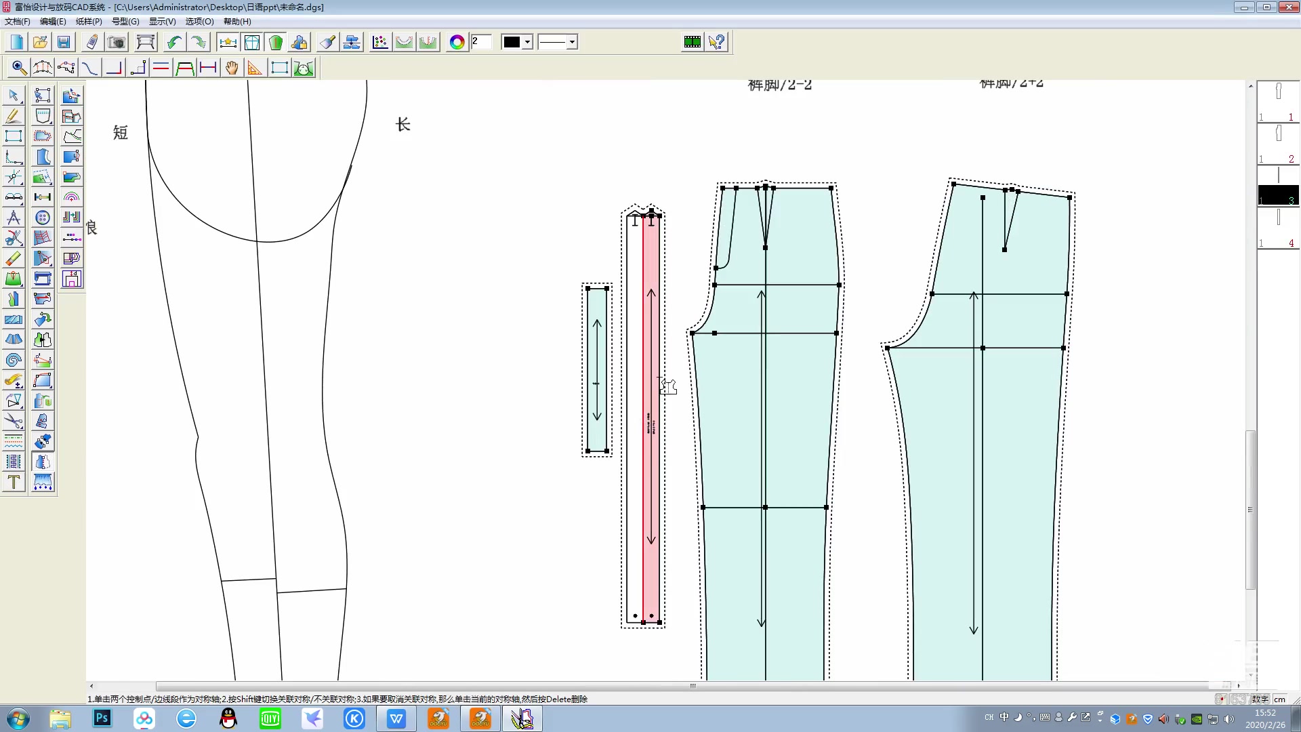Click the Undo arrow icon

tap(174, 42)
